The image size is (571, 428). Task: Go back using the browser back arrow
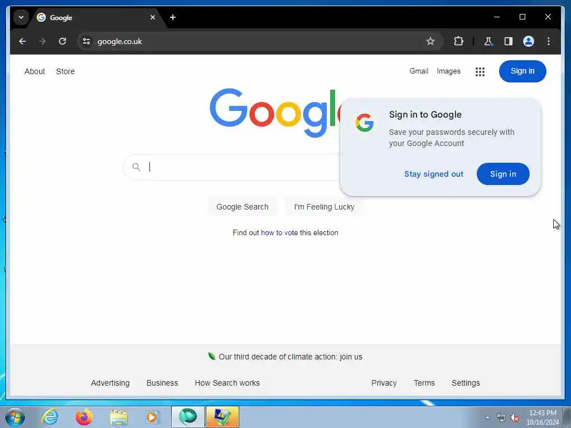click(x=22, y=41)
